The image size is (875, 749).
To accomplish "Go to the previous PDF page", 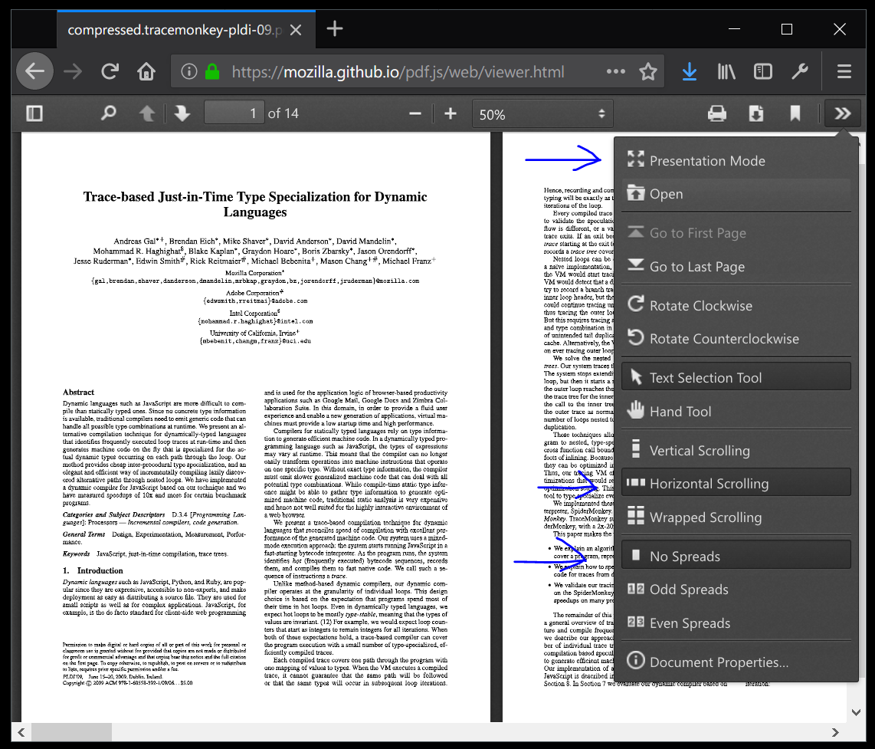I will click(x=147, y=113).
